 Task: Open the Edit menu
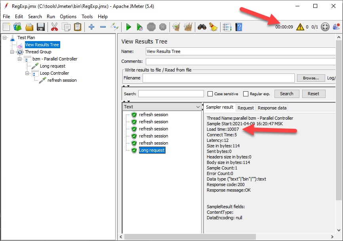coord(19,17)
